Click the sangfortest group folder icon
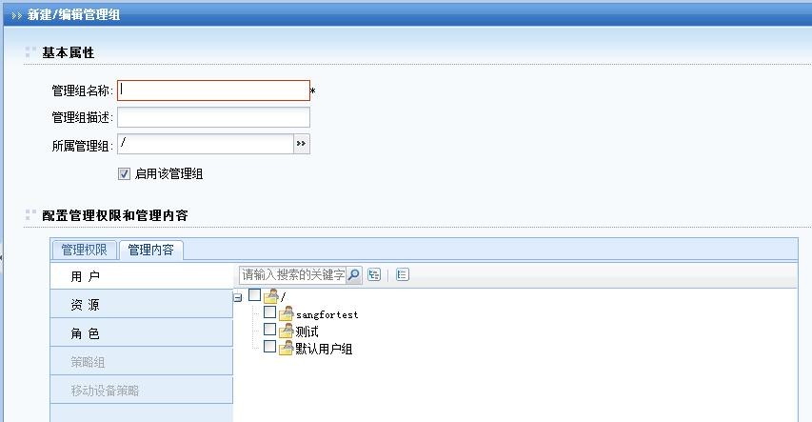Screen dimensions: 812x422 287,313
